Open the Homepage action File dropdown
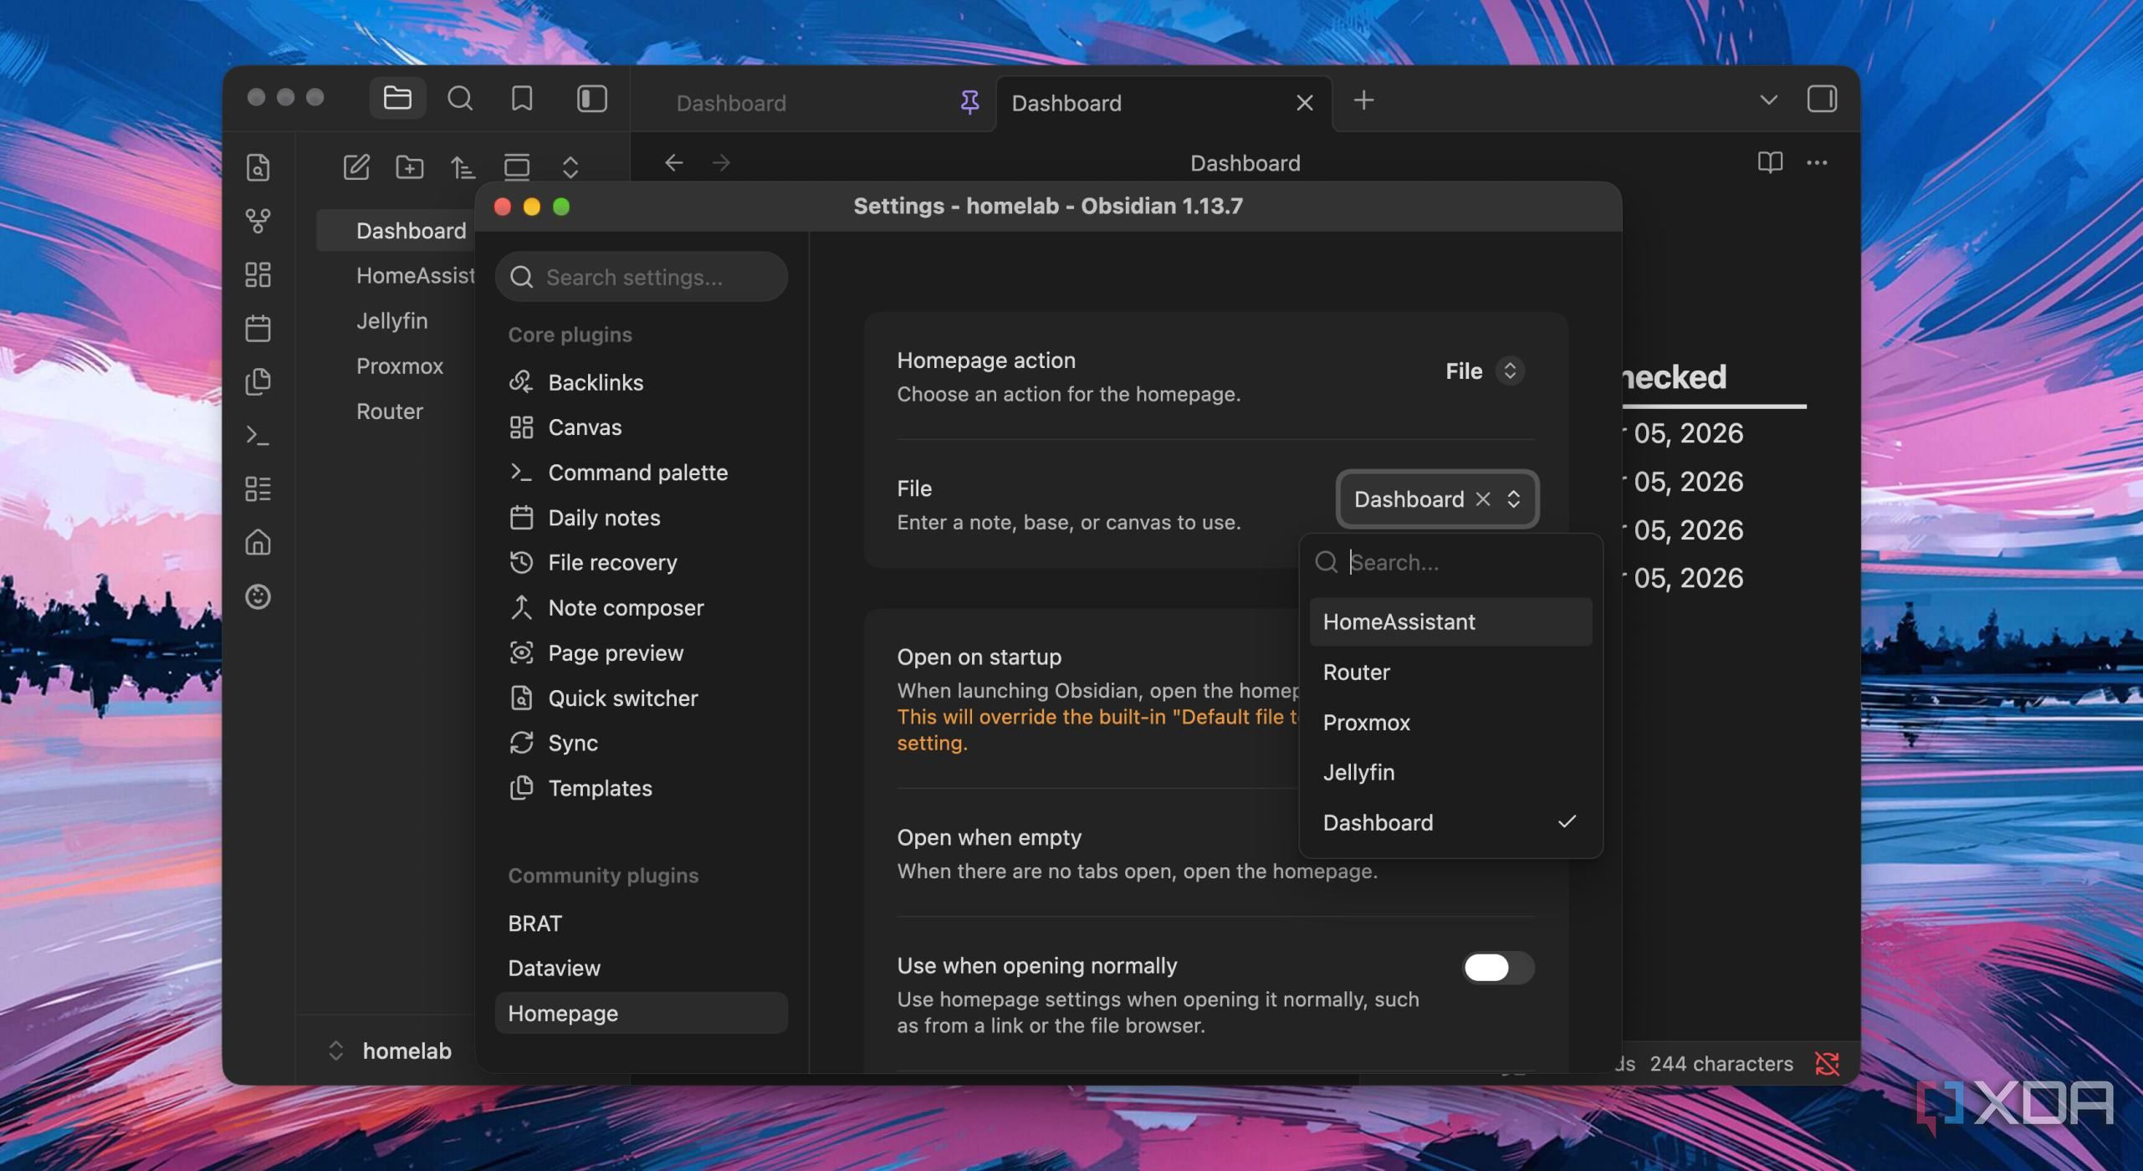This screenshot has height=1171, width=2143. [1485, 371]
